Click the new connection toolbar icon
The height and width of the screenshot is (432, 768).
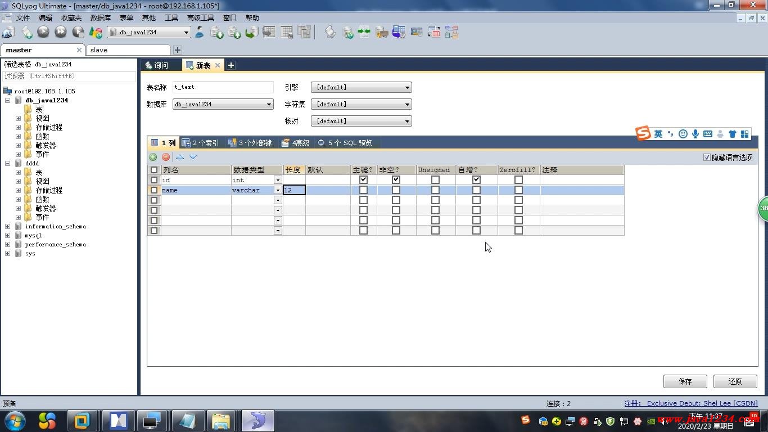click(x=8, y=33)
